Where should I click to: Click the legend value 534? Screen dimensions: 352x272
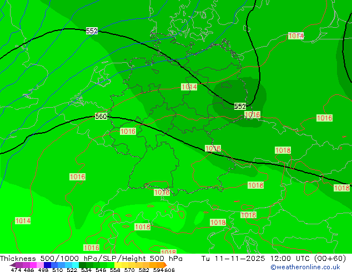point(86,270)
